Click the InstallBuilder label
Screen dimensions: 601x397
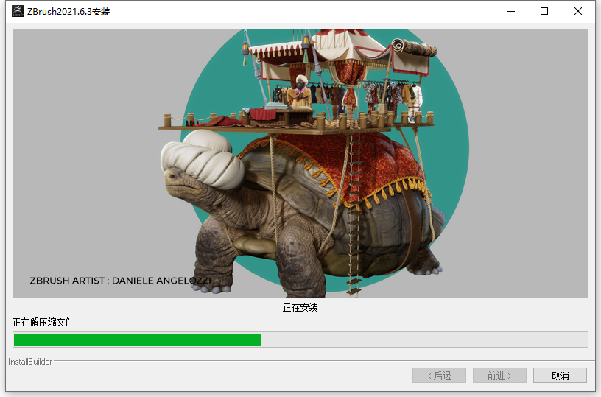pyautogui.click(x=30, y=362)
